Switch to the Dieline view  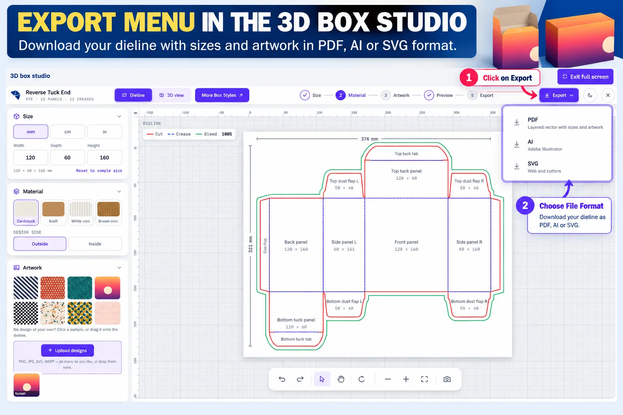tap(133, 95)
